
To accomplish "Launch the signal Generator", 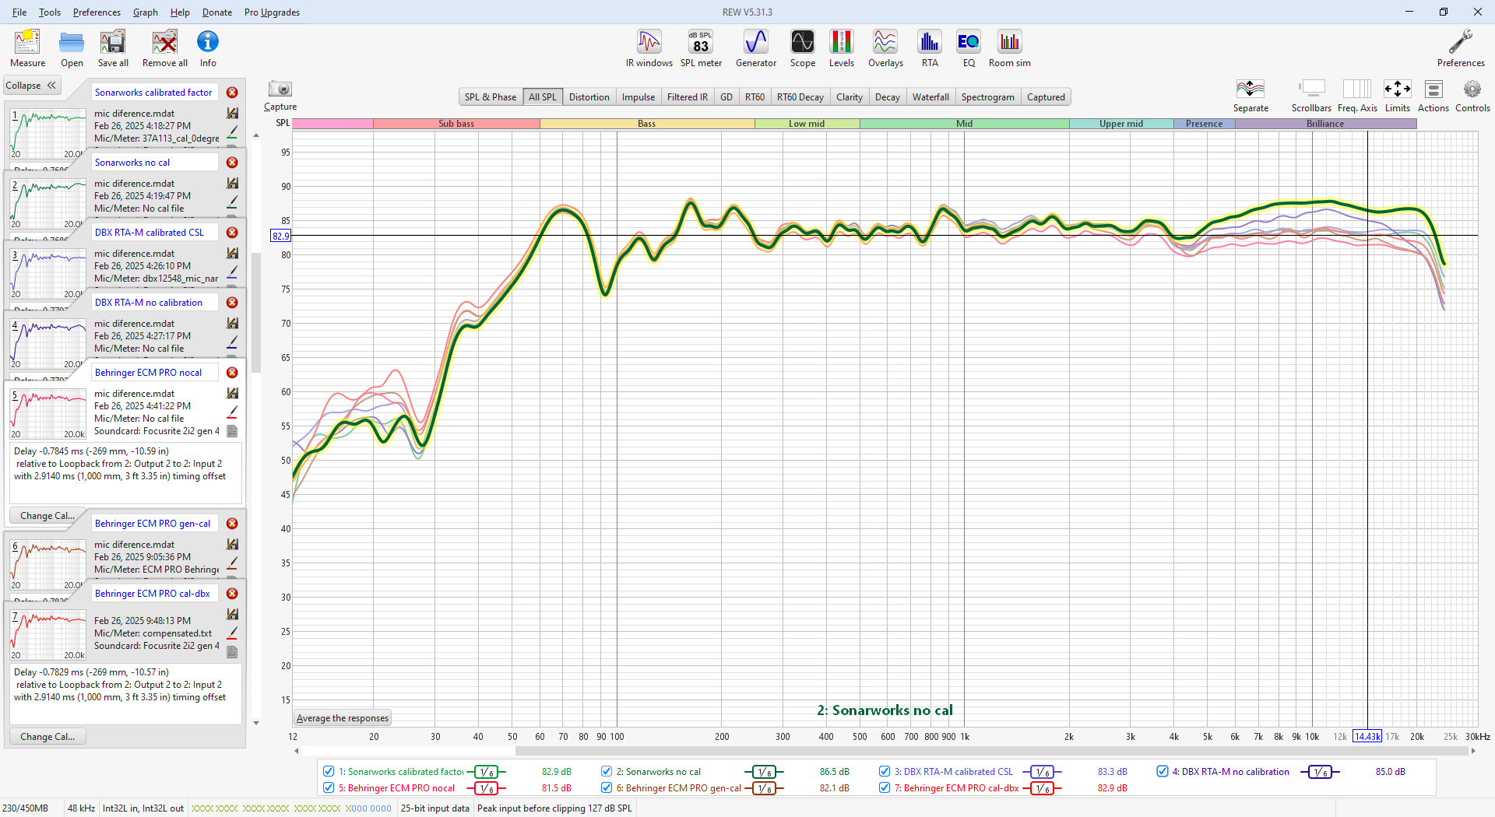I will pyautogui.click(x=756, y=48).
